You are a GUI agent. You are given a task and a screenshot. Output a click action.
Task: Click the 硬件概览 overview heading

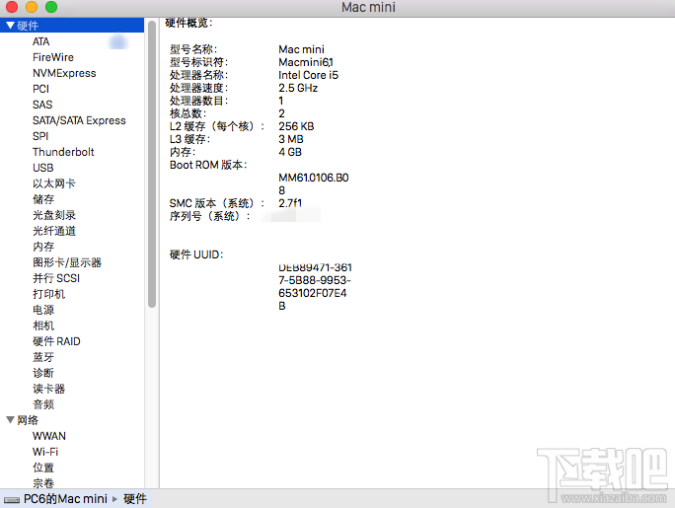click(188, 23)
